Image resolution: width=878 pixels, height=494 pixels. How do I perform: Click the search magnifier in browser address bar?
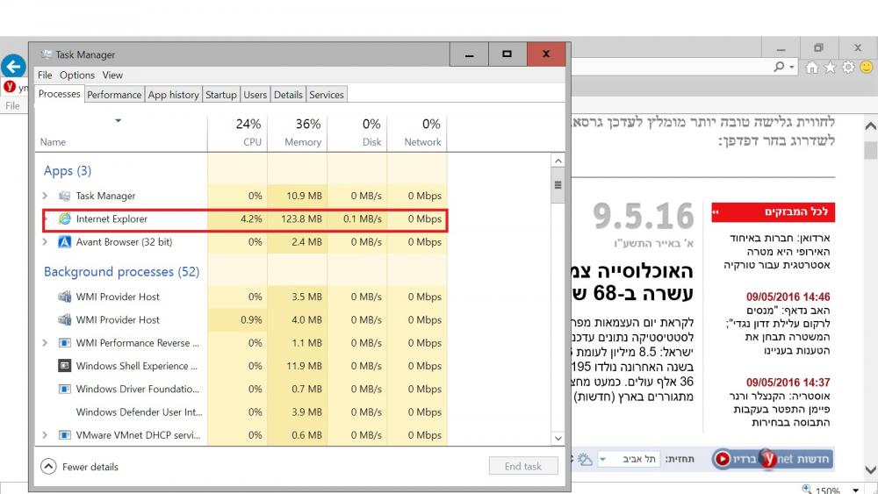pyautogui.click(x=779, y=67)
